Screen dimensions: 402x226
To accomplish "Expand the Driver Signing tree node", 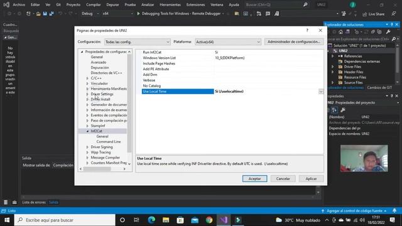I will 87,147.
